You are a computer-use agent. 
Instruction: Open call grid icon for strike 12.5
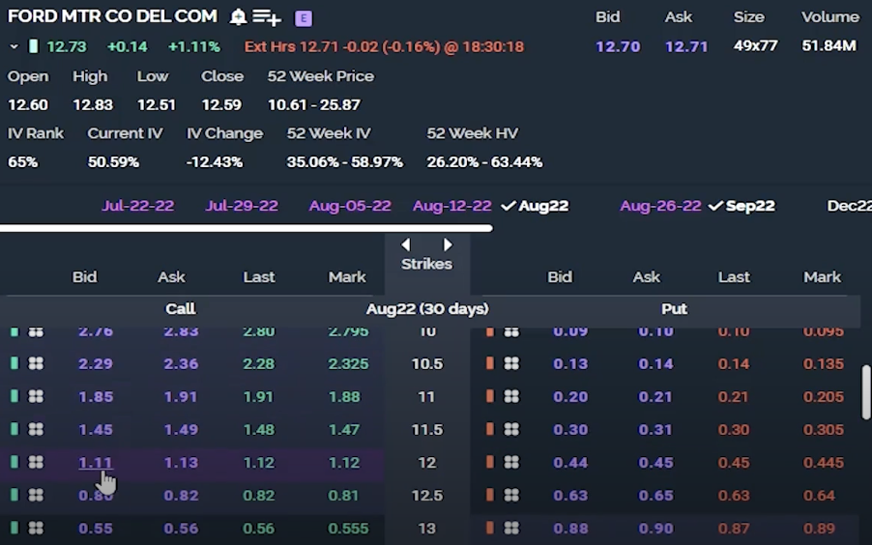[x=36, y=495]
